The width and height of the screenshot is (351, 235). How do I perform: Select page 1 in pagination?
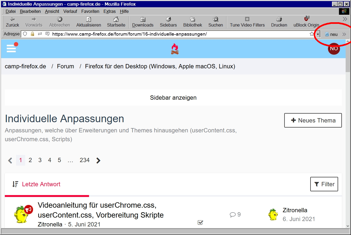pyautogui.click(x=21, y=160)
